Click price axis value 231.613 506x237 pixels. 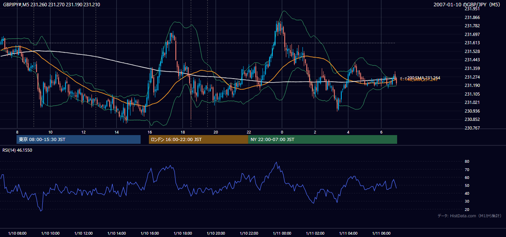point(472,43)
